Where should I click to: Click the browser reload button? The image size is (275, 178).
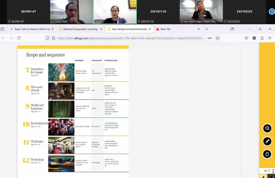coord(19,38)
